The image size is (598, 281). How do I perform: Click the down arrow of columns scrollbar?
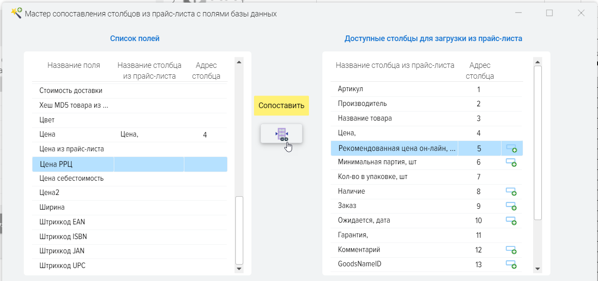538,269
